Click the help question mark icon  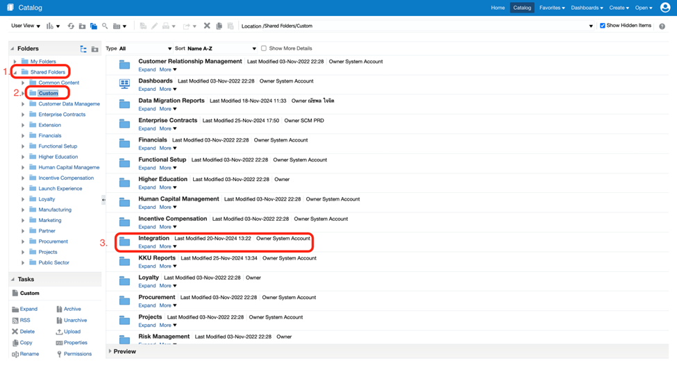click(x=662, y=26)
